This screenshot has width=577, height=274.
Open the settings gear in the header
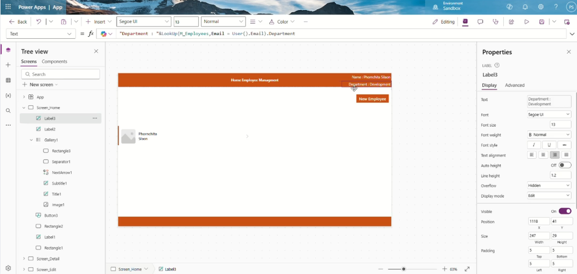tap(541, 7)
